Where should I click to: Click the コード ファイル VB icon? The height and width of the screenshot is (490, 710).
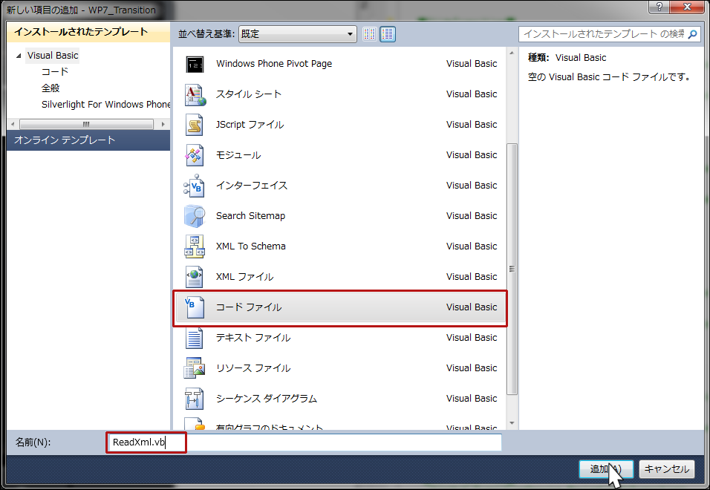pyautogui.click(x=195, y=307)
